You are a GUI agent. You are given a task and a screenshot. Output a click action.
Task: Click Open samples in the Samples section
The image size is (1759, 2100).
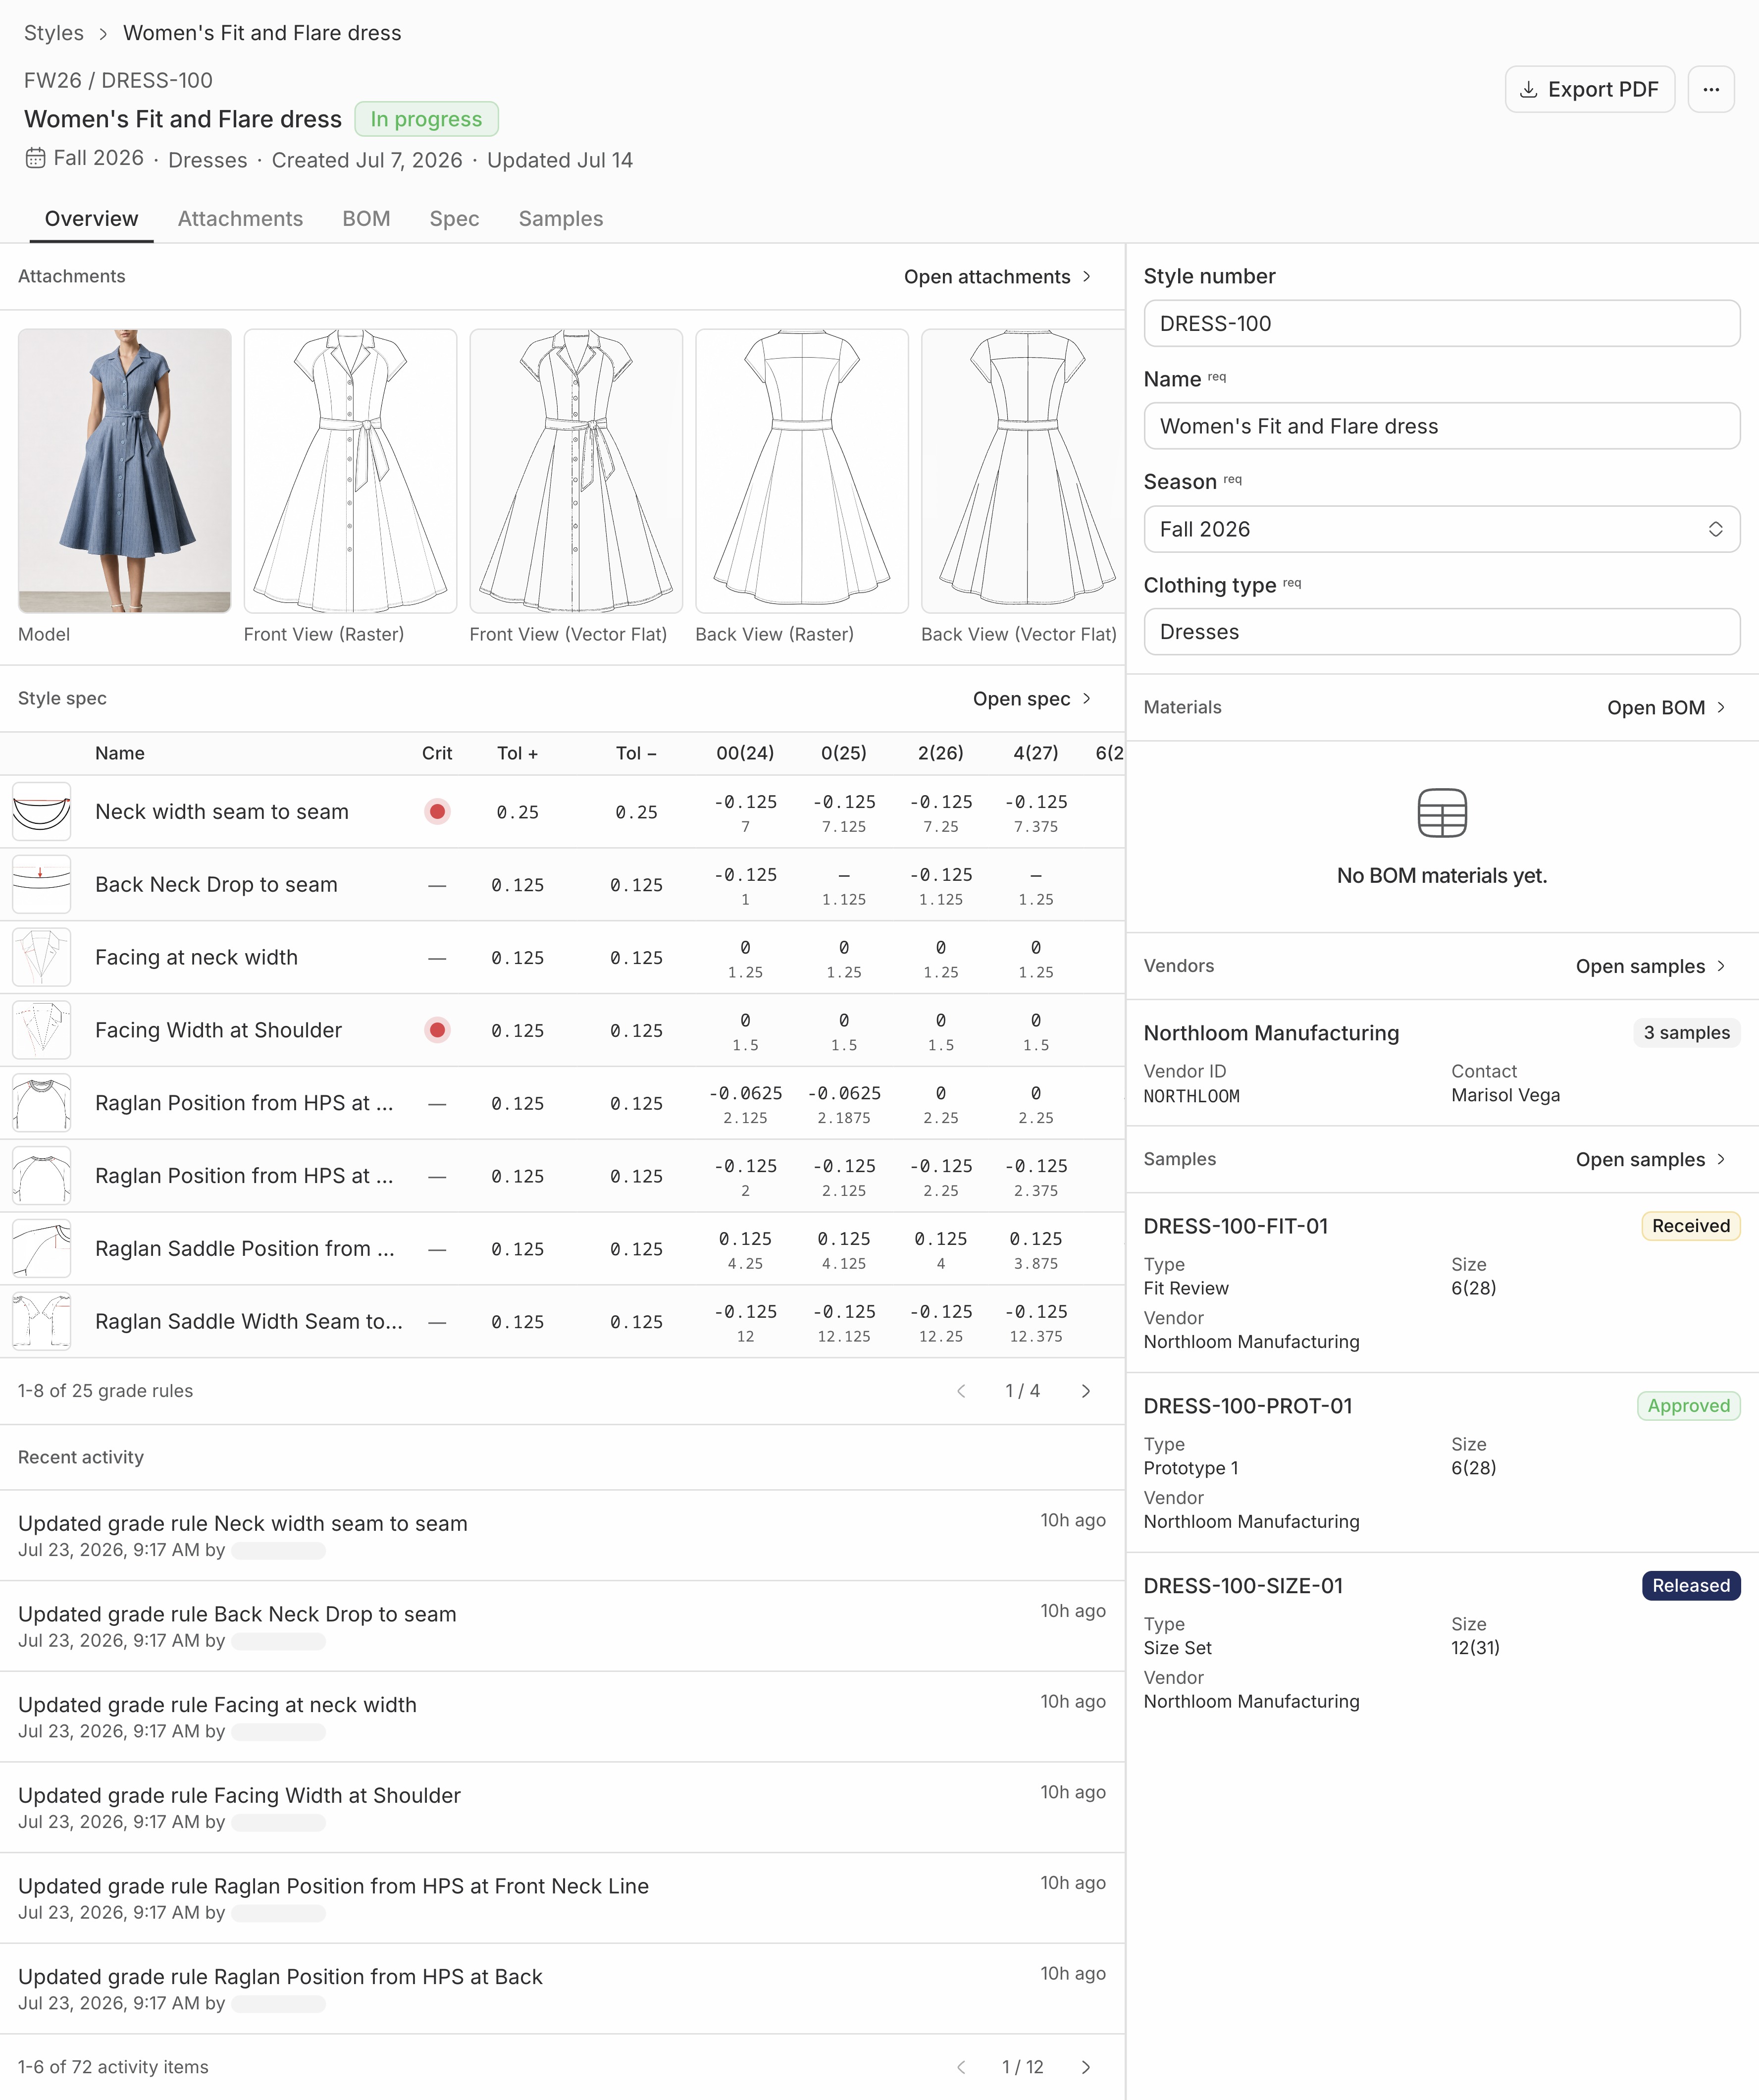(x=1651, y=1160)
